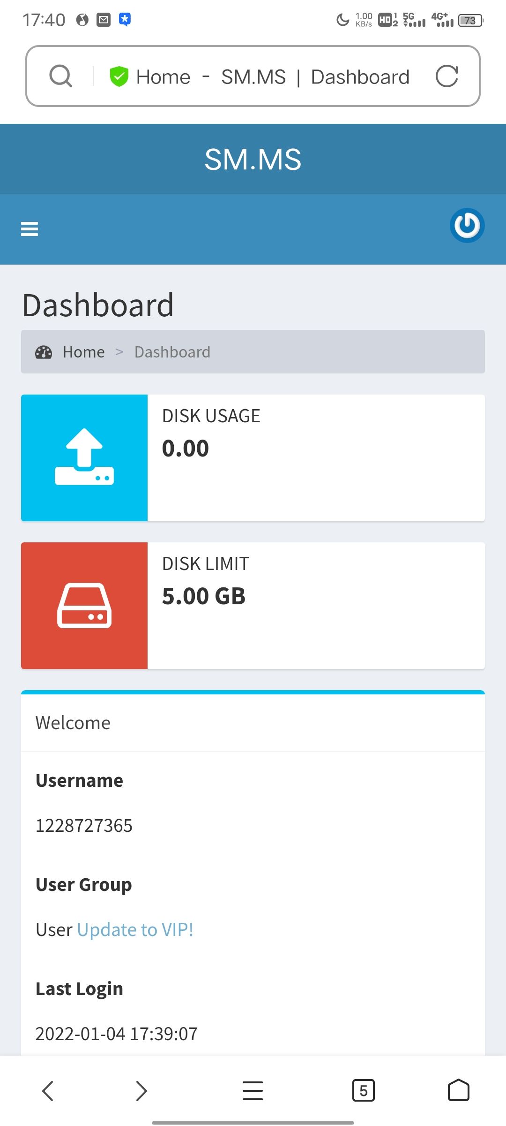Tap the address bar page title field
The image size is (506, 1126).
coord(273,76)
